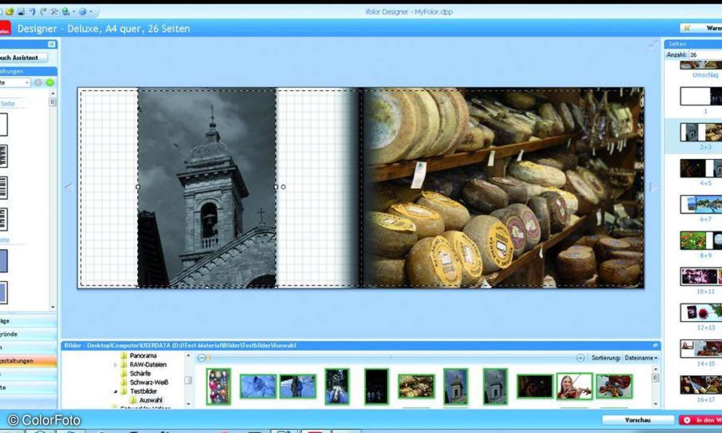The height and width of the screenshot is (433, 722).
Task: Click the gray round button beside layout dropdown
Action: click(38, 82)
